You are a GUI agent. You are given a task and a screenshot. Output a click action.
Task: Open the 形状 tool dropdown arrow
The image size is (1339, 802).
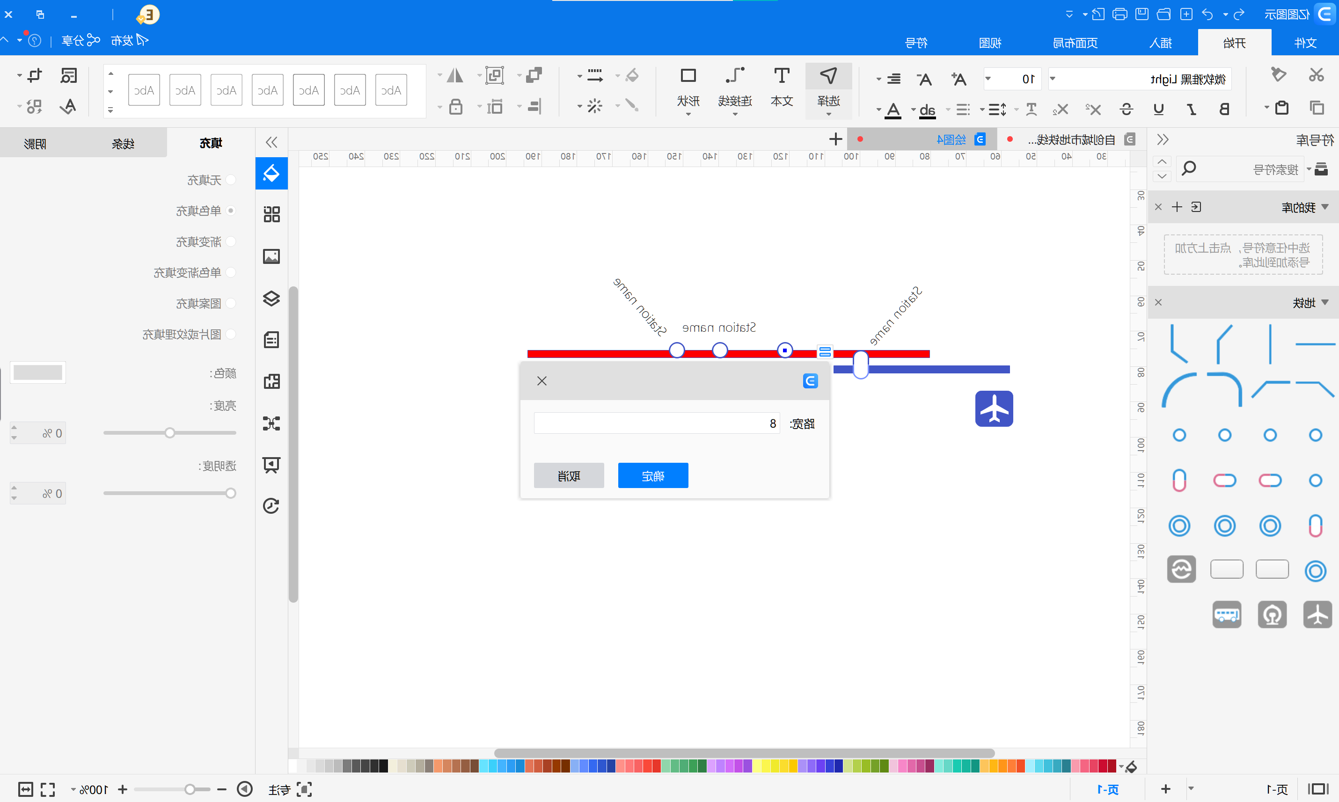coord(688,115)
